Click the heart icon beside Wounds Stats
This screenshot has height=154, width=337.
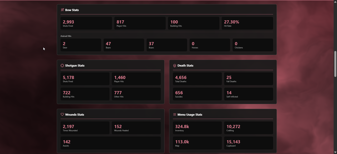pyautogui.click(x=62, y=115)
